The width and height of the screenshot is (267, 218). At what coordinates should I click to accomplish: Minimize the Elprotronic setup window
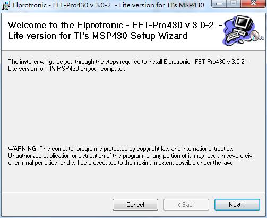coord(219,4)
